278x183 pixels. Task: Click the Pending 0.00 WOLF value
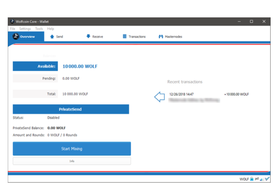[71, 78]
